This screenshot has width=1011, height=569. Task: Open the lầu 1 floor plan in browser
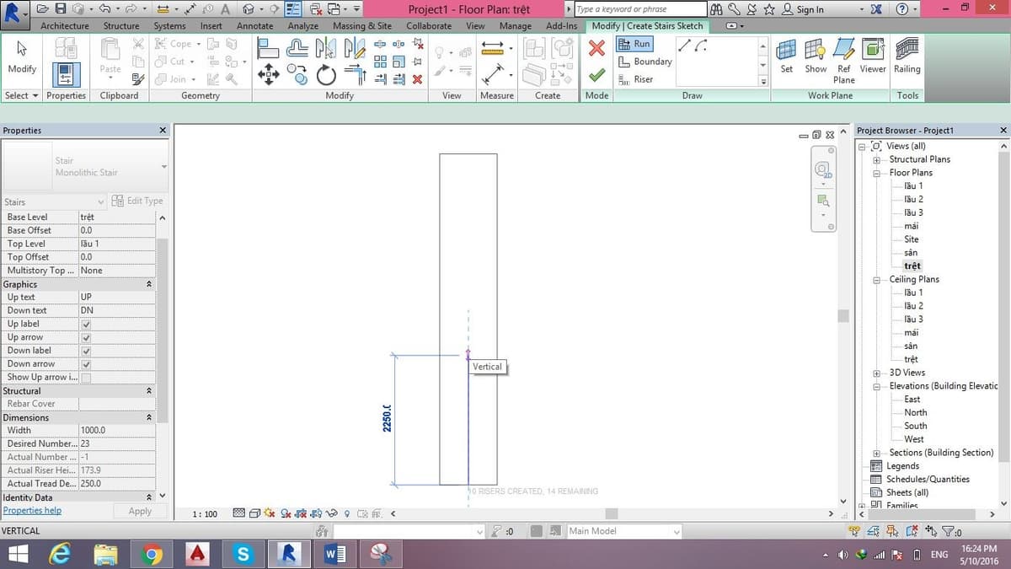(913, 186)
